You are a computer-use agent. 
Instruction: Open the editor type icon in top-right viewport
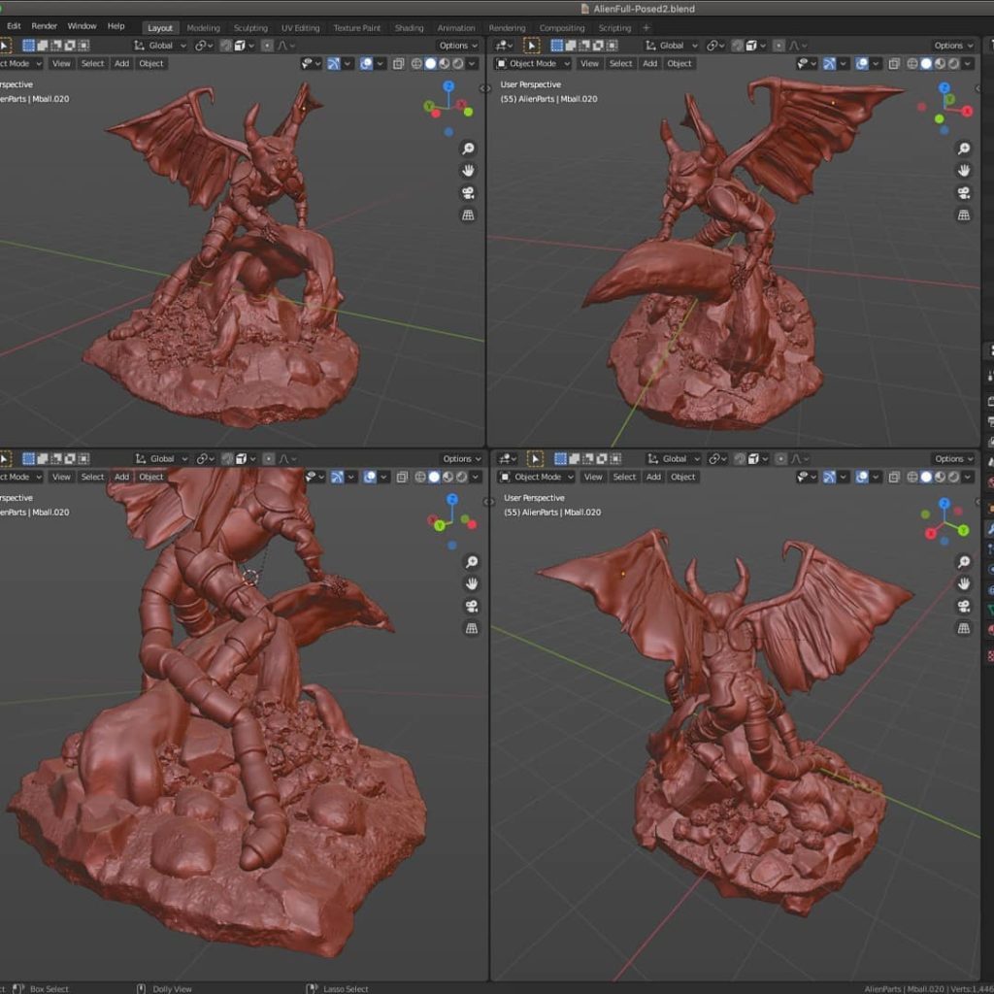point(506,46)
